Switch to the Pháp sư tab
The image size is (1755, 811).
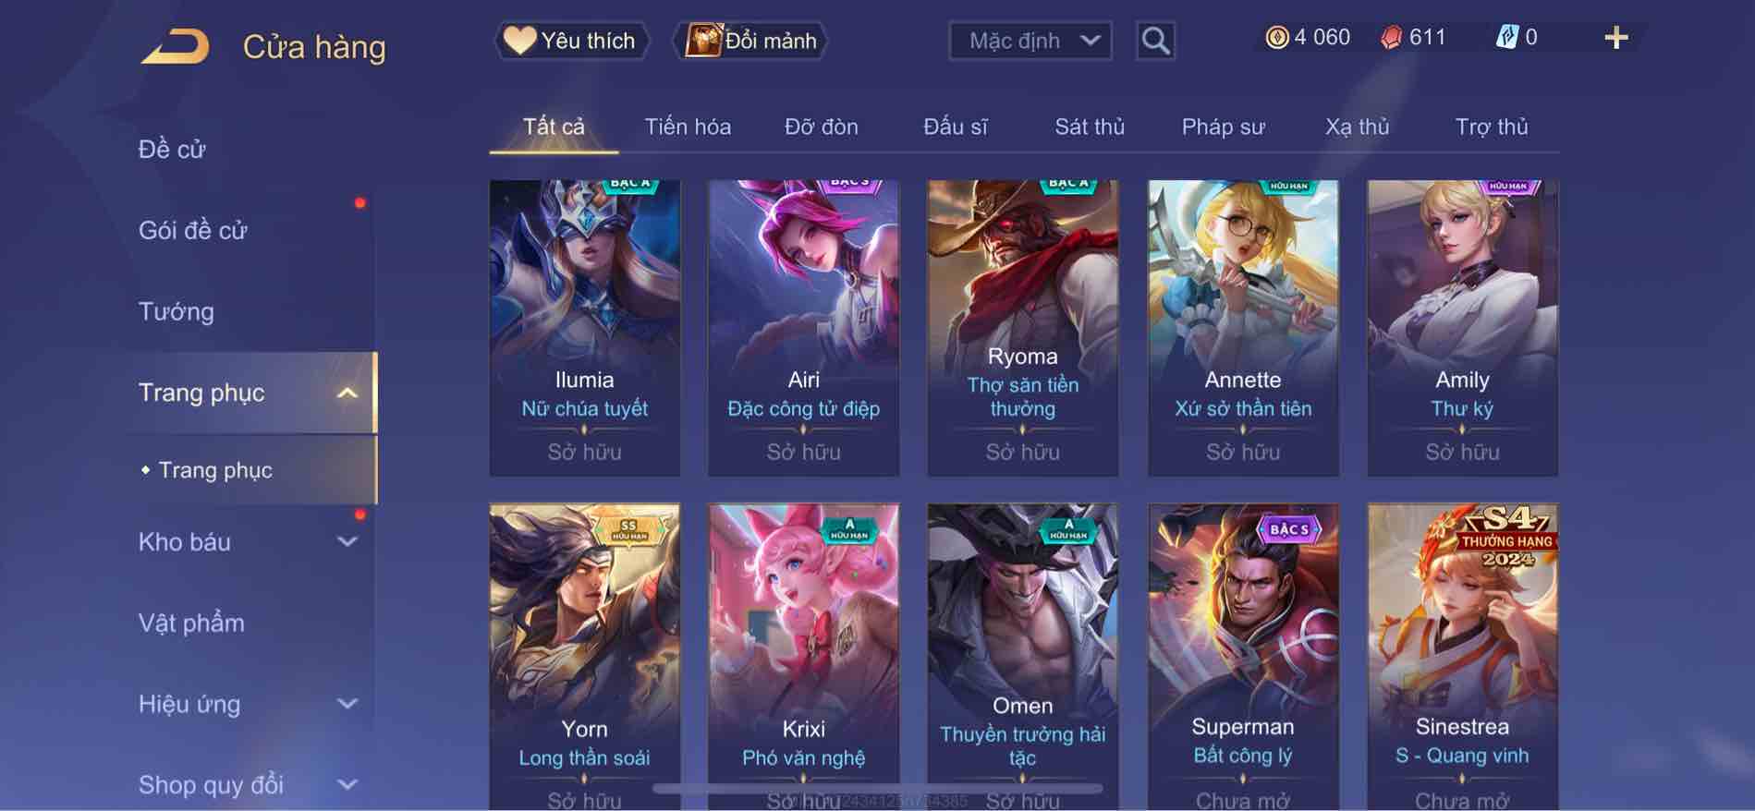point(1223,127)
